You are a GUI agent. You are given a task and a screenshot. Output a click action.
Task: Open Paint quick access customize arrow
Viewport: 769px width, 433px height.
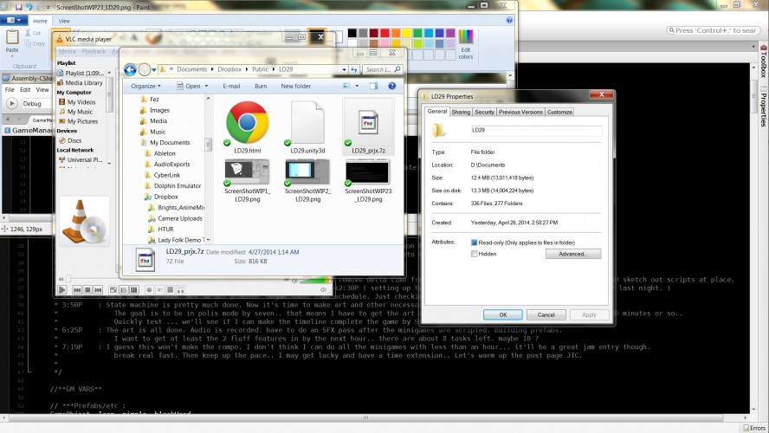[x=48, y=7]
